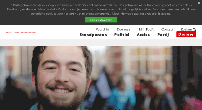Click the Zoeken magnifying glass icon

tap(194, 29)
